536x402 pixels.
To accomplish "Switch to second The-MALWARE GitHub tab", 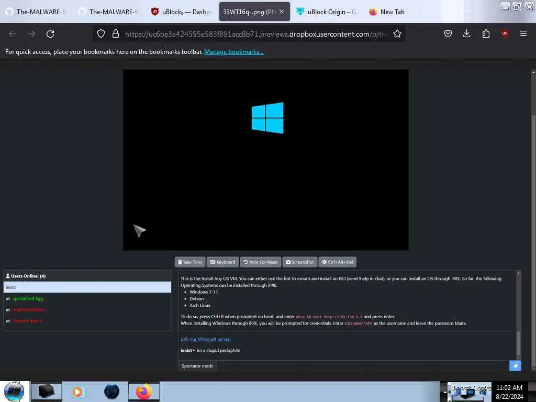I will tap(108, 12).
